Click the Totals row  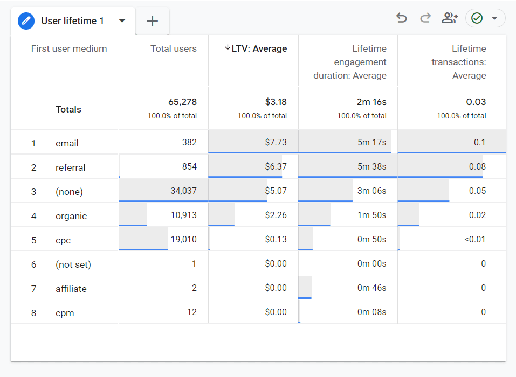pyautogui.click(x=68, y=108)
